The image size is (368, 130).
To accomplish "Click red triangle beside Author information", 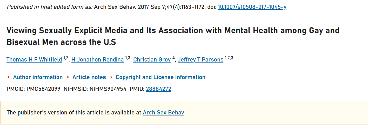I will click(x=9, y=77).
